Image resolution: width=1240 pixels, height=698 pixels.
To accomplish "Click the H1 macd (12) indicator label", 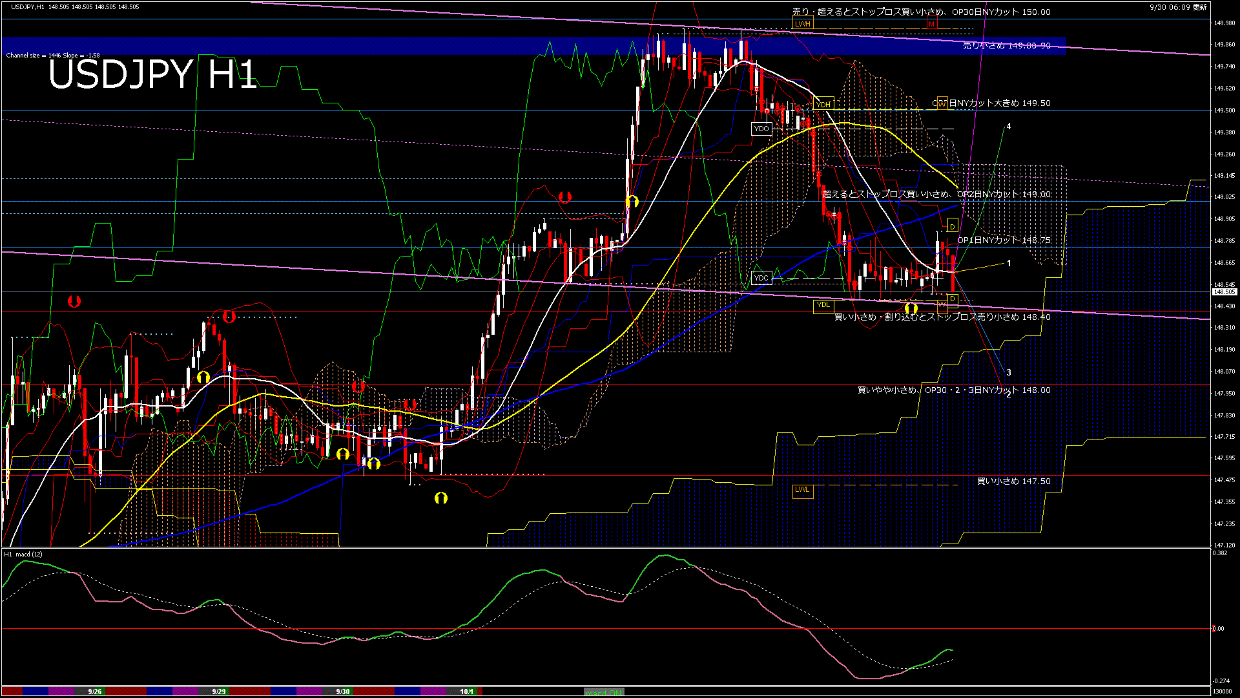I will pos(24,555).
